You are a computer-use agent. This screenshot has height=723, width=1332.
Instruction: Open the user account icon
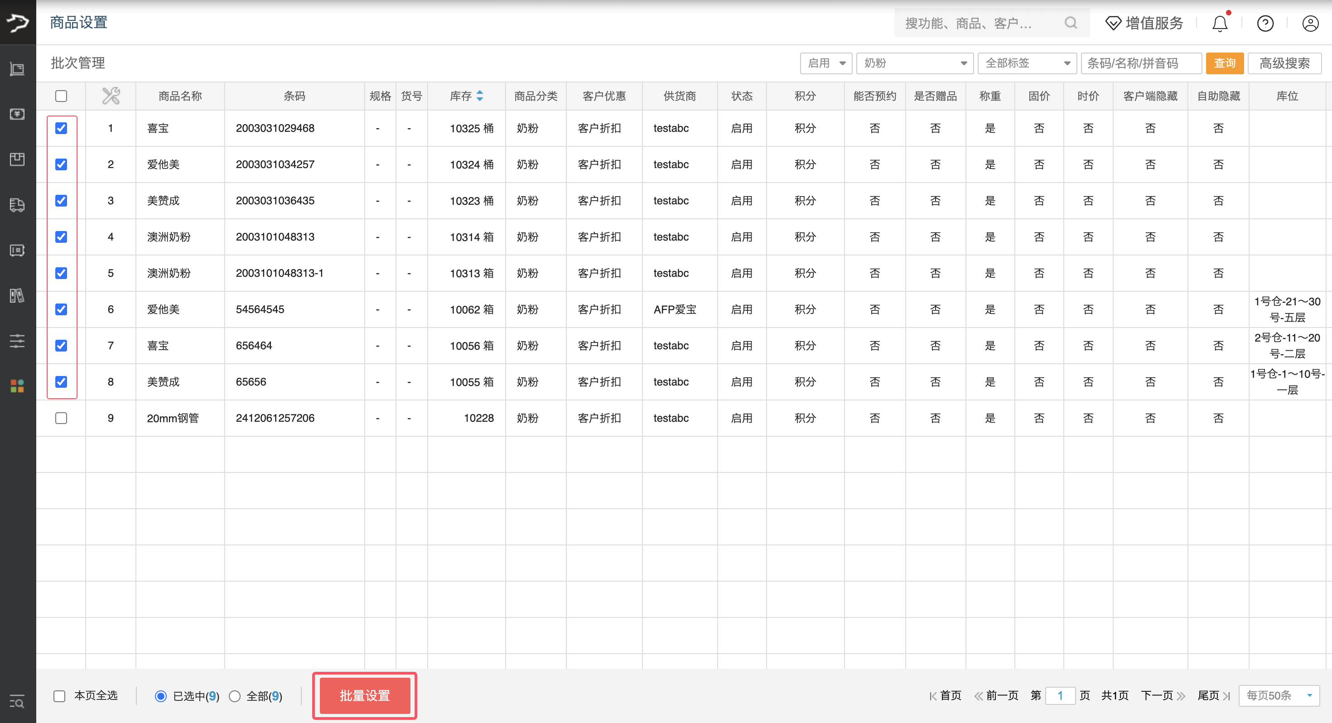[x=1310, y=23]
